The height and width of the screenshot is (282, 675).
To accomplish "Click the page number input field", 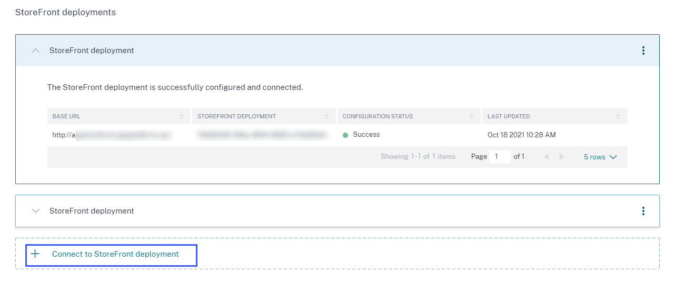I will coord(500,157).
